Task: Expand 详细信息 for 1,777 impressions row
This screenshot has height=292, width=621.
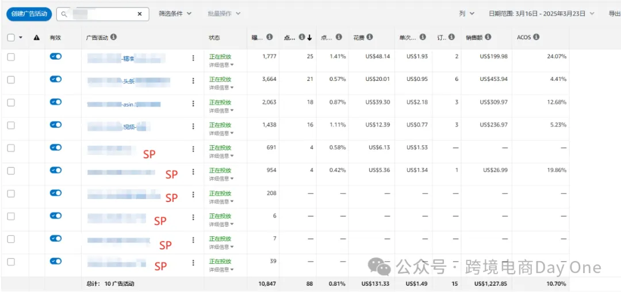Action: click(x=221, y=64)
